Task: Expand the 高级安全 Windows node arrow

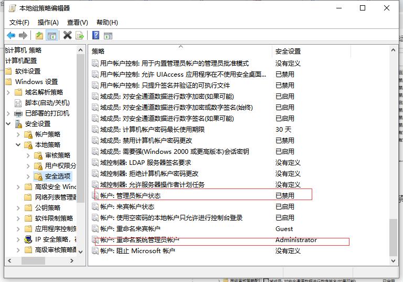Action: 18,187
